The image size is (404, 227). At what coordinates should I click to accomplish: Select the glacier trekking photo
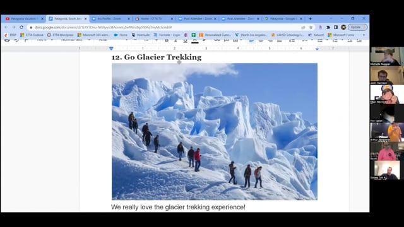coord(215,132)
